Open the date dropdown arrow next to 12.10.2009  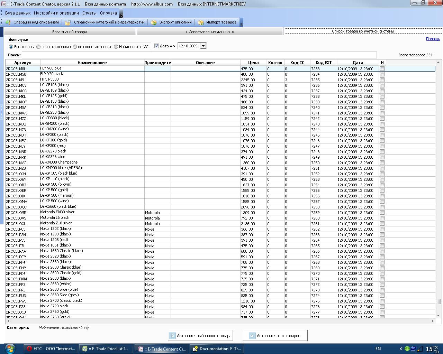coord(203,46)
